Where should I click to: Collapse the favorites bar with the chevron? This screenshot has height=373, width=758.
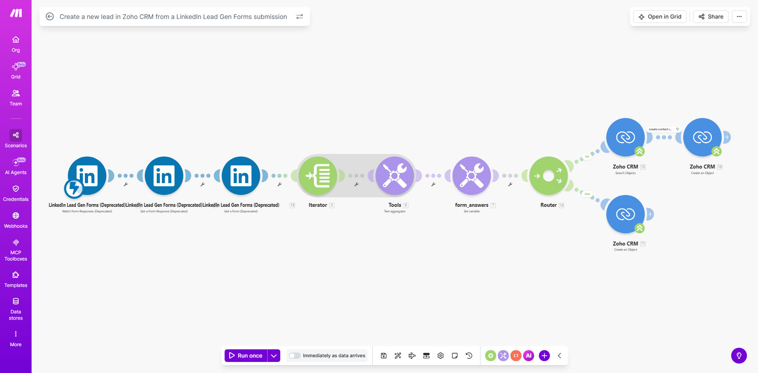[x=559, y=356]
